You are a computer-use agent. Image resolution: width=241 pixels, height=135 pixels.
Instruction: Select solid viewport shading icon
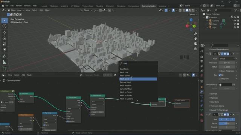point(187,10)
